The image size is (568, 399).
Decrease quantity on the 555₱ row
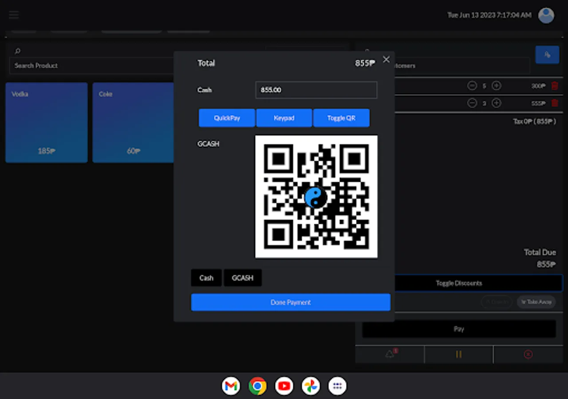tap(472, 103)
